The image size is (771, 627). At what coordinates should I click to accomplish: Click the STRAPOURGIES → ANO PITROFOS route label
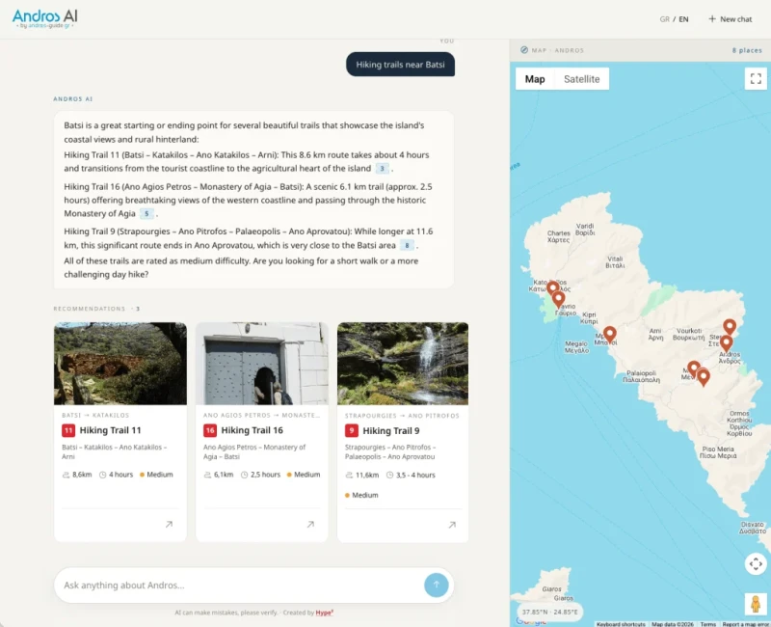click(402, 416)
